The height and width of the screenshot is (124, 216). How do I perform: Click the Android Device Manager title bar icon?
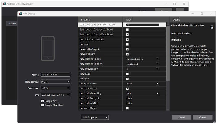(4, 4)
